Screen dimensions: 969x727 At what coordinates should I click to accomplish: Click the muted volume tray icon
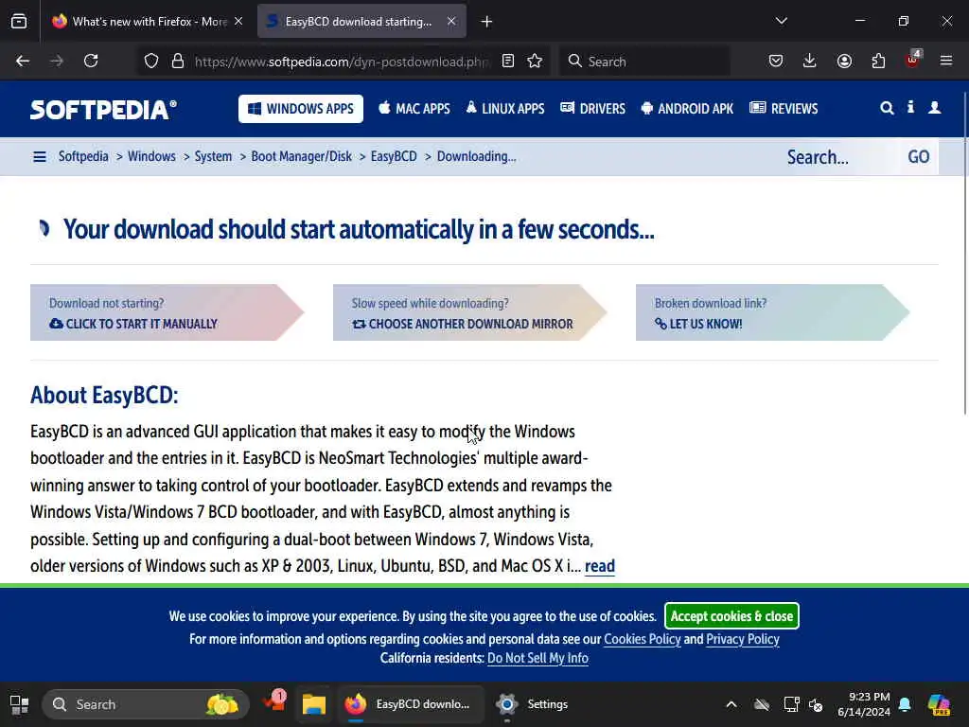click(816, 704)
